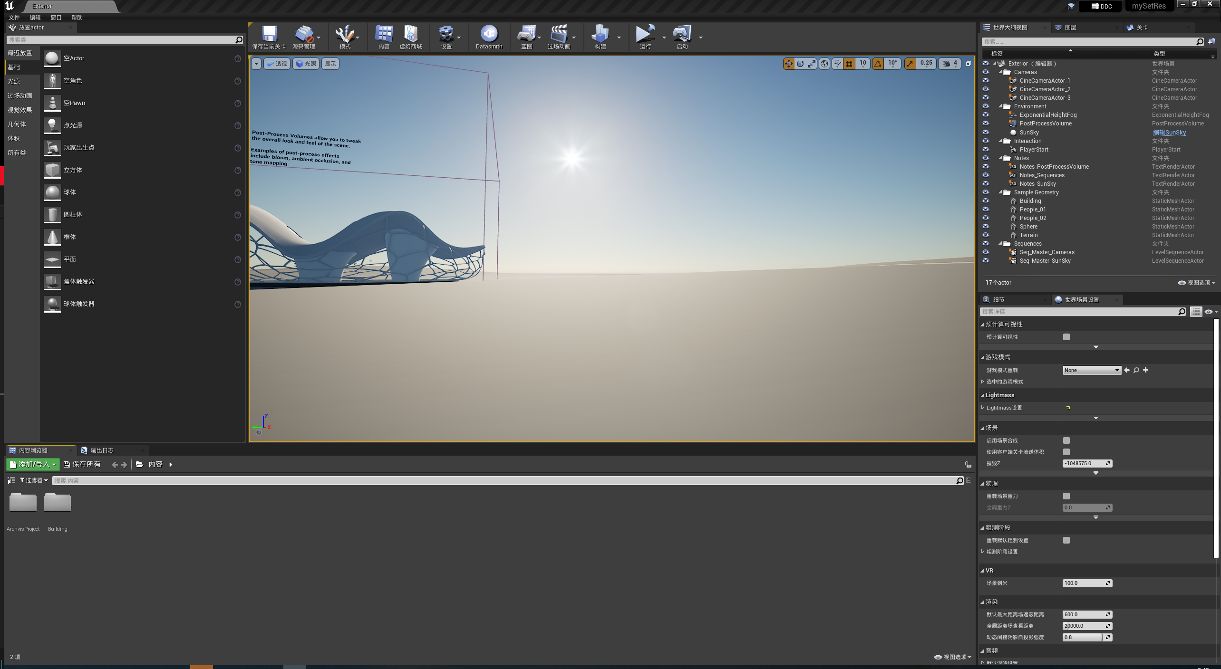The width and height of the screenshot is (1221, 669).
Task: Enable World Composition checkbox
Action: pyautogui.click(x=1066, y=440)
